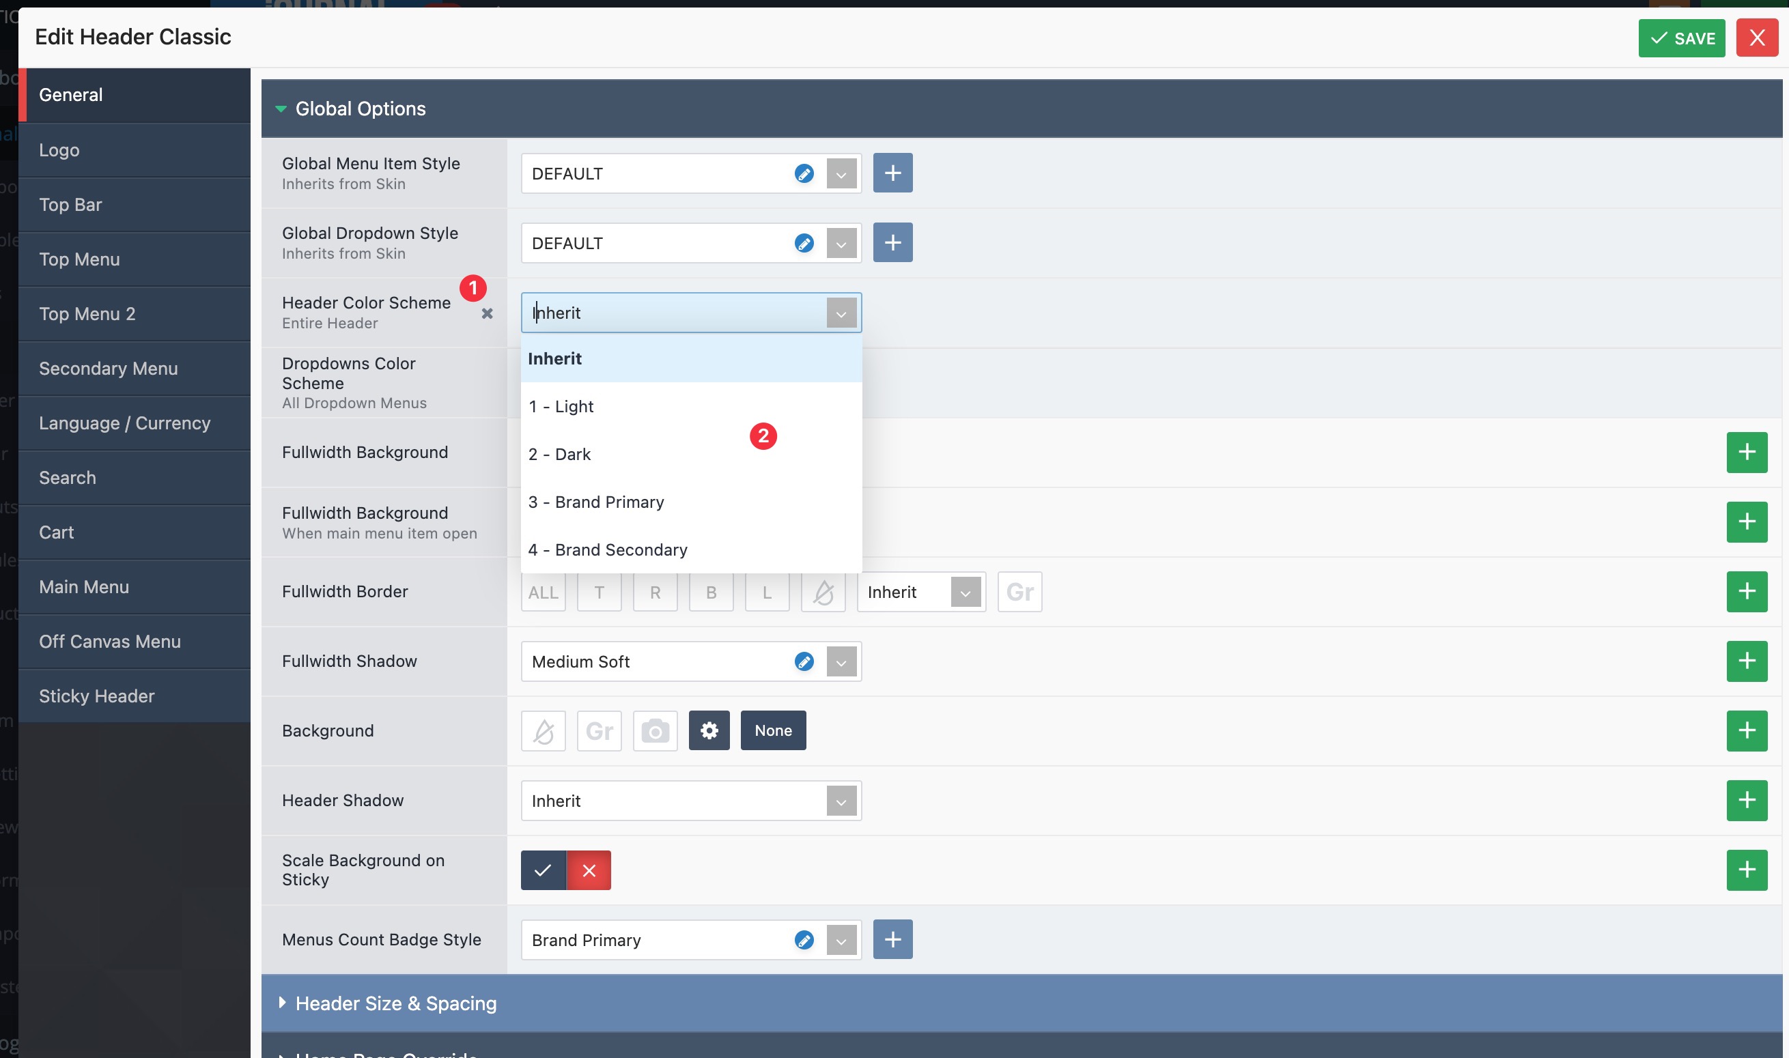The image size is (1789, 1058).
Task: Close the Edit Header Classic dialog
Action: point(1757,38)
